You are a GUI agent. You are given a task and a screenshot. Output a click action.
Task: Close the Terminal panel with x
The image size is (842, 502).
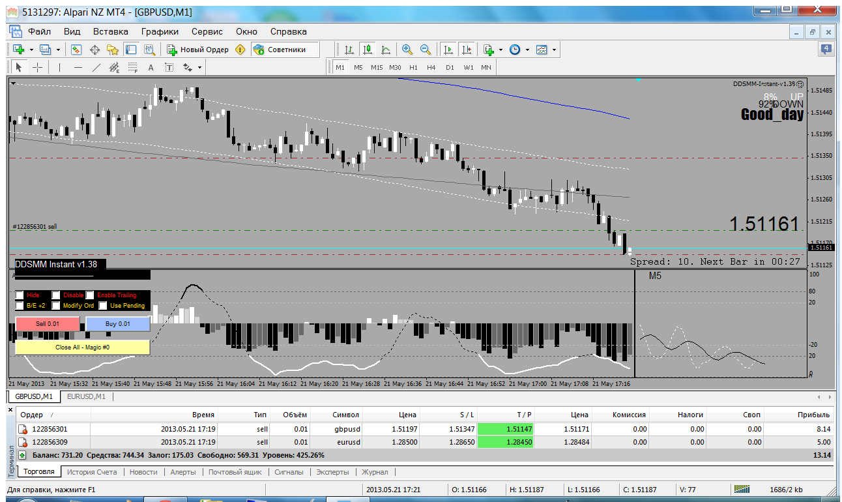click(x=10, y=409)
